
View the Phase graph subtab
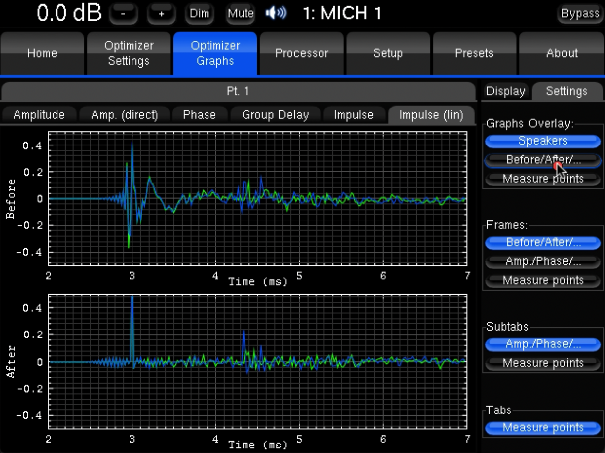click(199, 115)
